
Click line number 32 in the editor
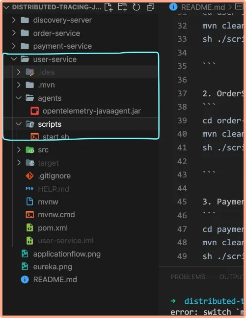pyautogui.click(x=182, y=26)
